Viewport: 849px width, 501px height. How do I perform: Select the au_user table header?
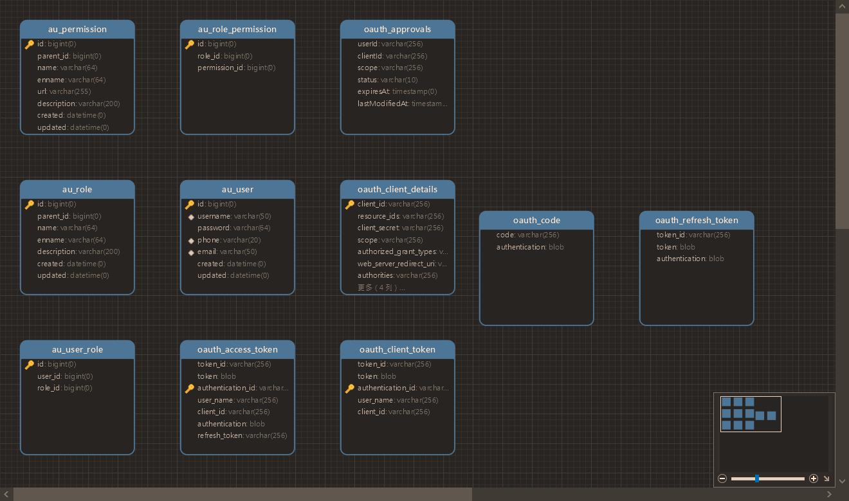(237, 189)
